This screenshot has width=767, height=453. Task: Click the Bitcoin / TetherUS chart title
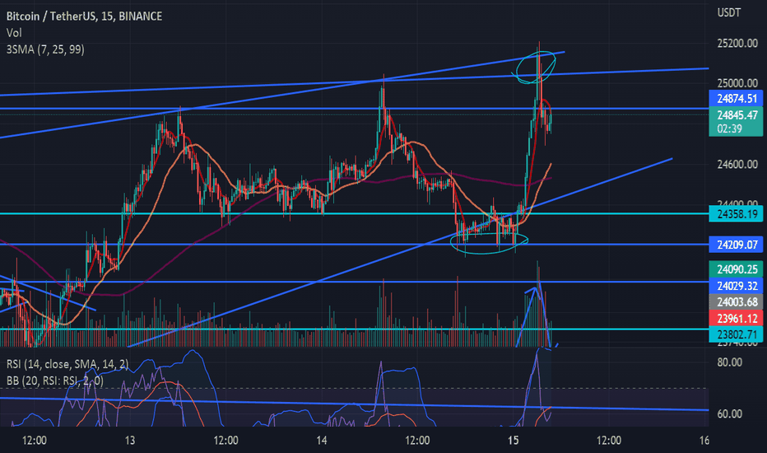point(84,16)
